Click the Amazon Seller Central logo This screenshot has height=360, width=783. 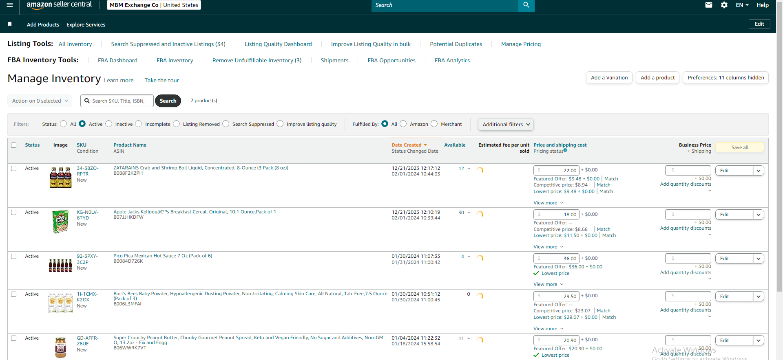[x=59, y=5]
